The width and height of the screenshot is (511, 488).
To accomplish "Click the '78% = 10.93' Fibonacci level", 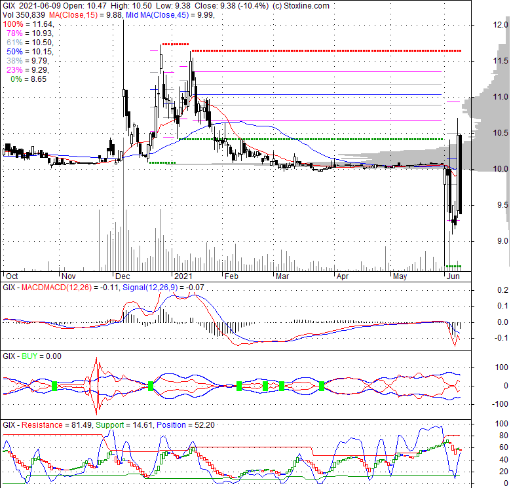I will (x=29, y=33).
